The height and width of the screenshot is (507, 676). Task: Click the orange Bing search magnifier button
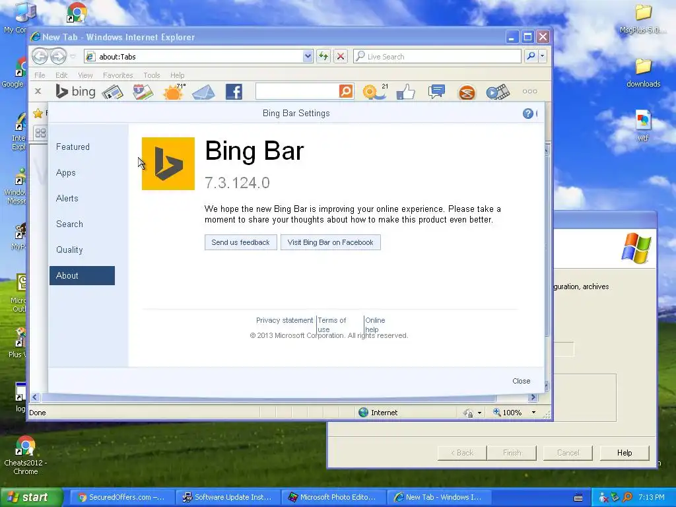pos(346,91)
